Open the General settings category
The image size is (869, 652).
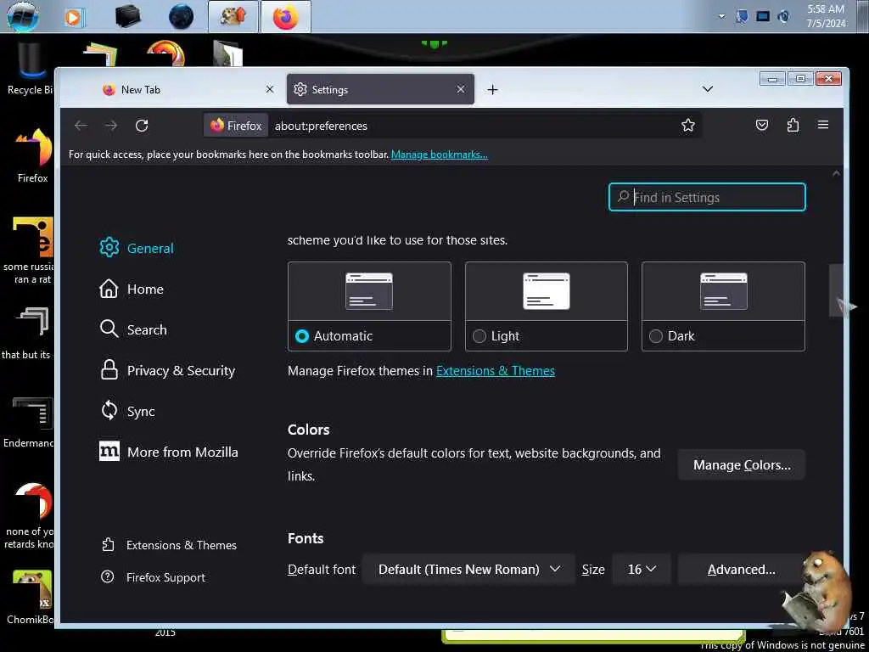pos(137,248)
